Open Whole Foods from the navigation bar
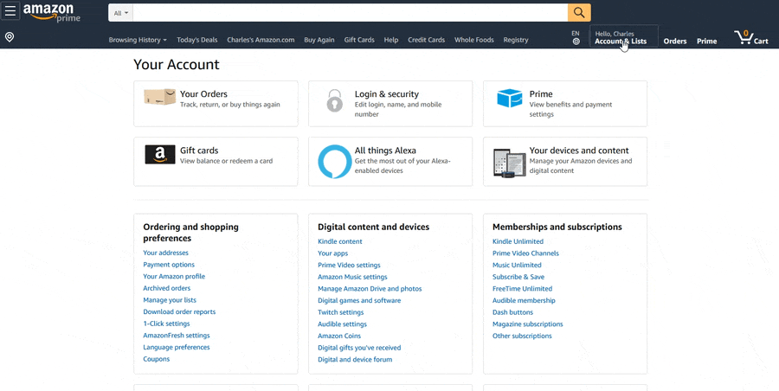Image resolution: width=779 pixels, height=391 pixels. pos(473,40)
